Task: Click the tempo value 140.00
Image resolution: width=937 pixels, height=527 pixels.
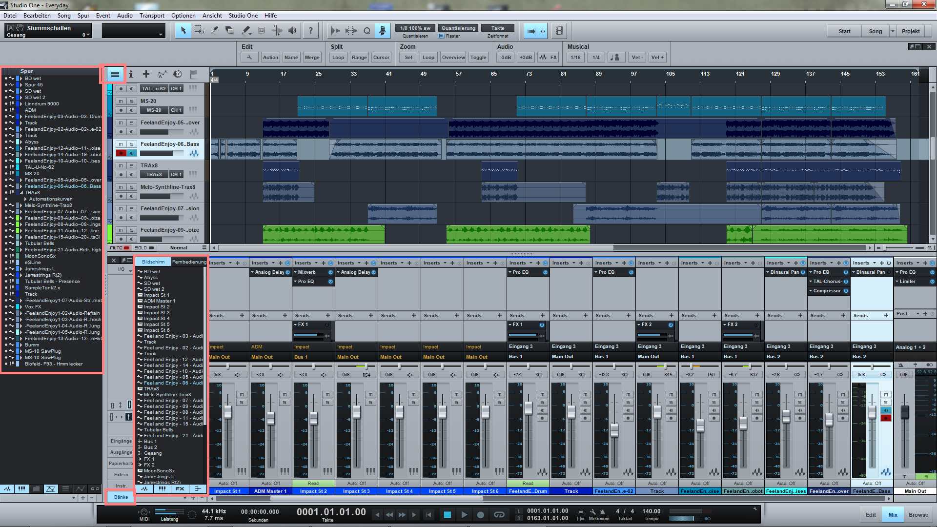Action: coord(651,511)
